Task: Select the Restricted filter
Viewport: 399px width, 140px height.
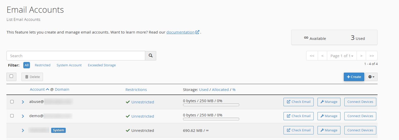Action: pyautogui.click(x=42, y=65)
